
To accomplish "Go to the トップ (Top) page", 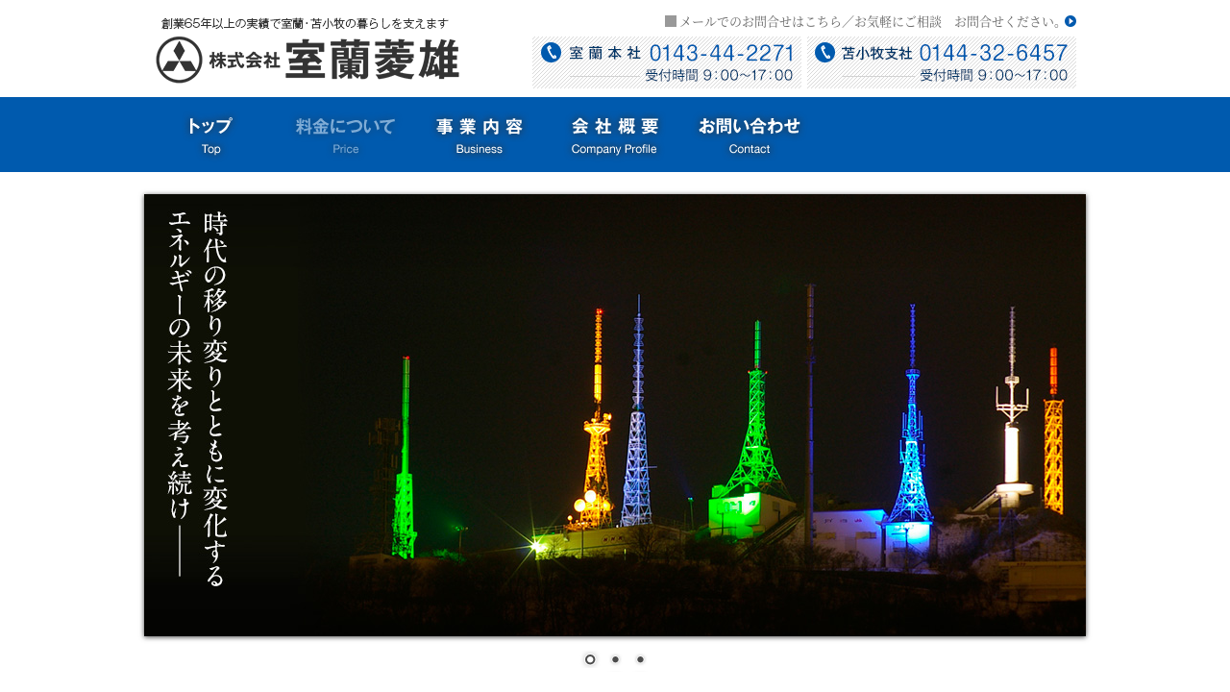I will point(210,135).
